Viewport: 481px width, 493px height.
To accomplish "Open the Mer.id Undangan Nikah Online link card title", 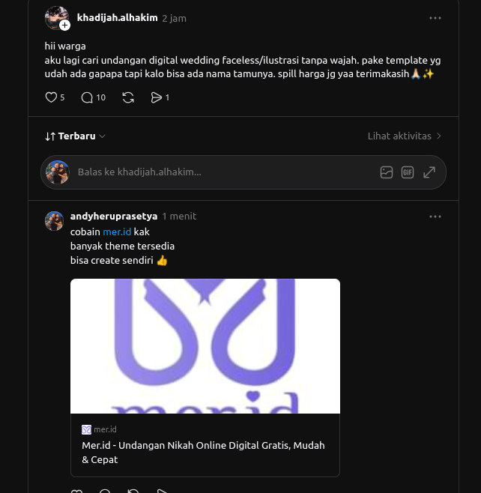I will [203, 453].
